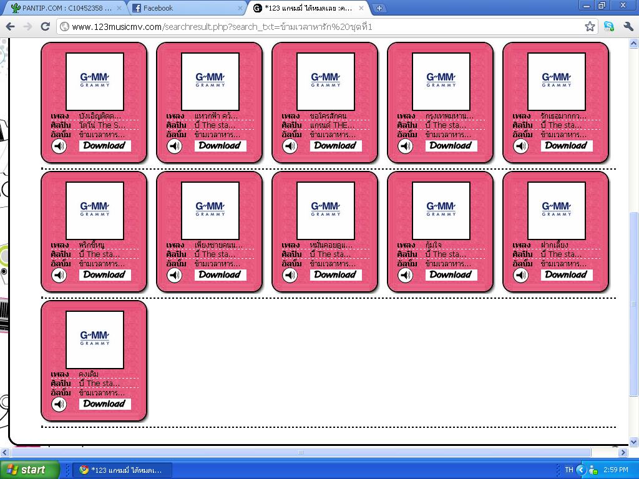Open GMM Grammy cover of รักเธอมากกว...
The image size is (639, 479).
(x=557, y=82)
